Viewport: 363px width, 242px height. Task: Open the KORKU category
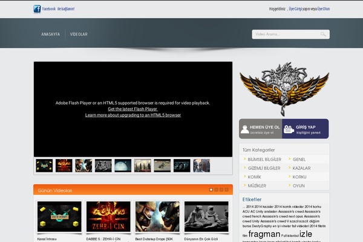(x=299, y=177)
